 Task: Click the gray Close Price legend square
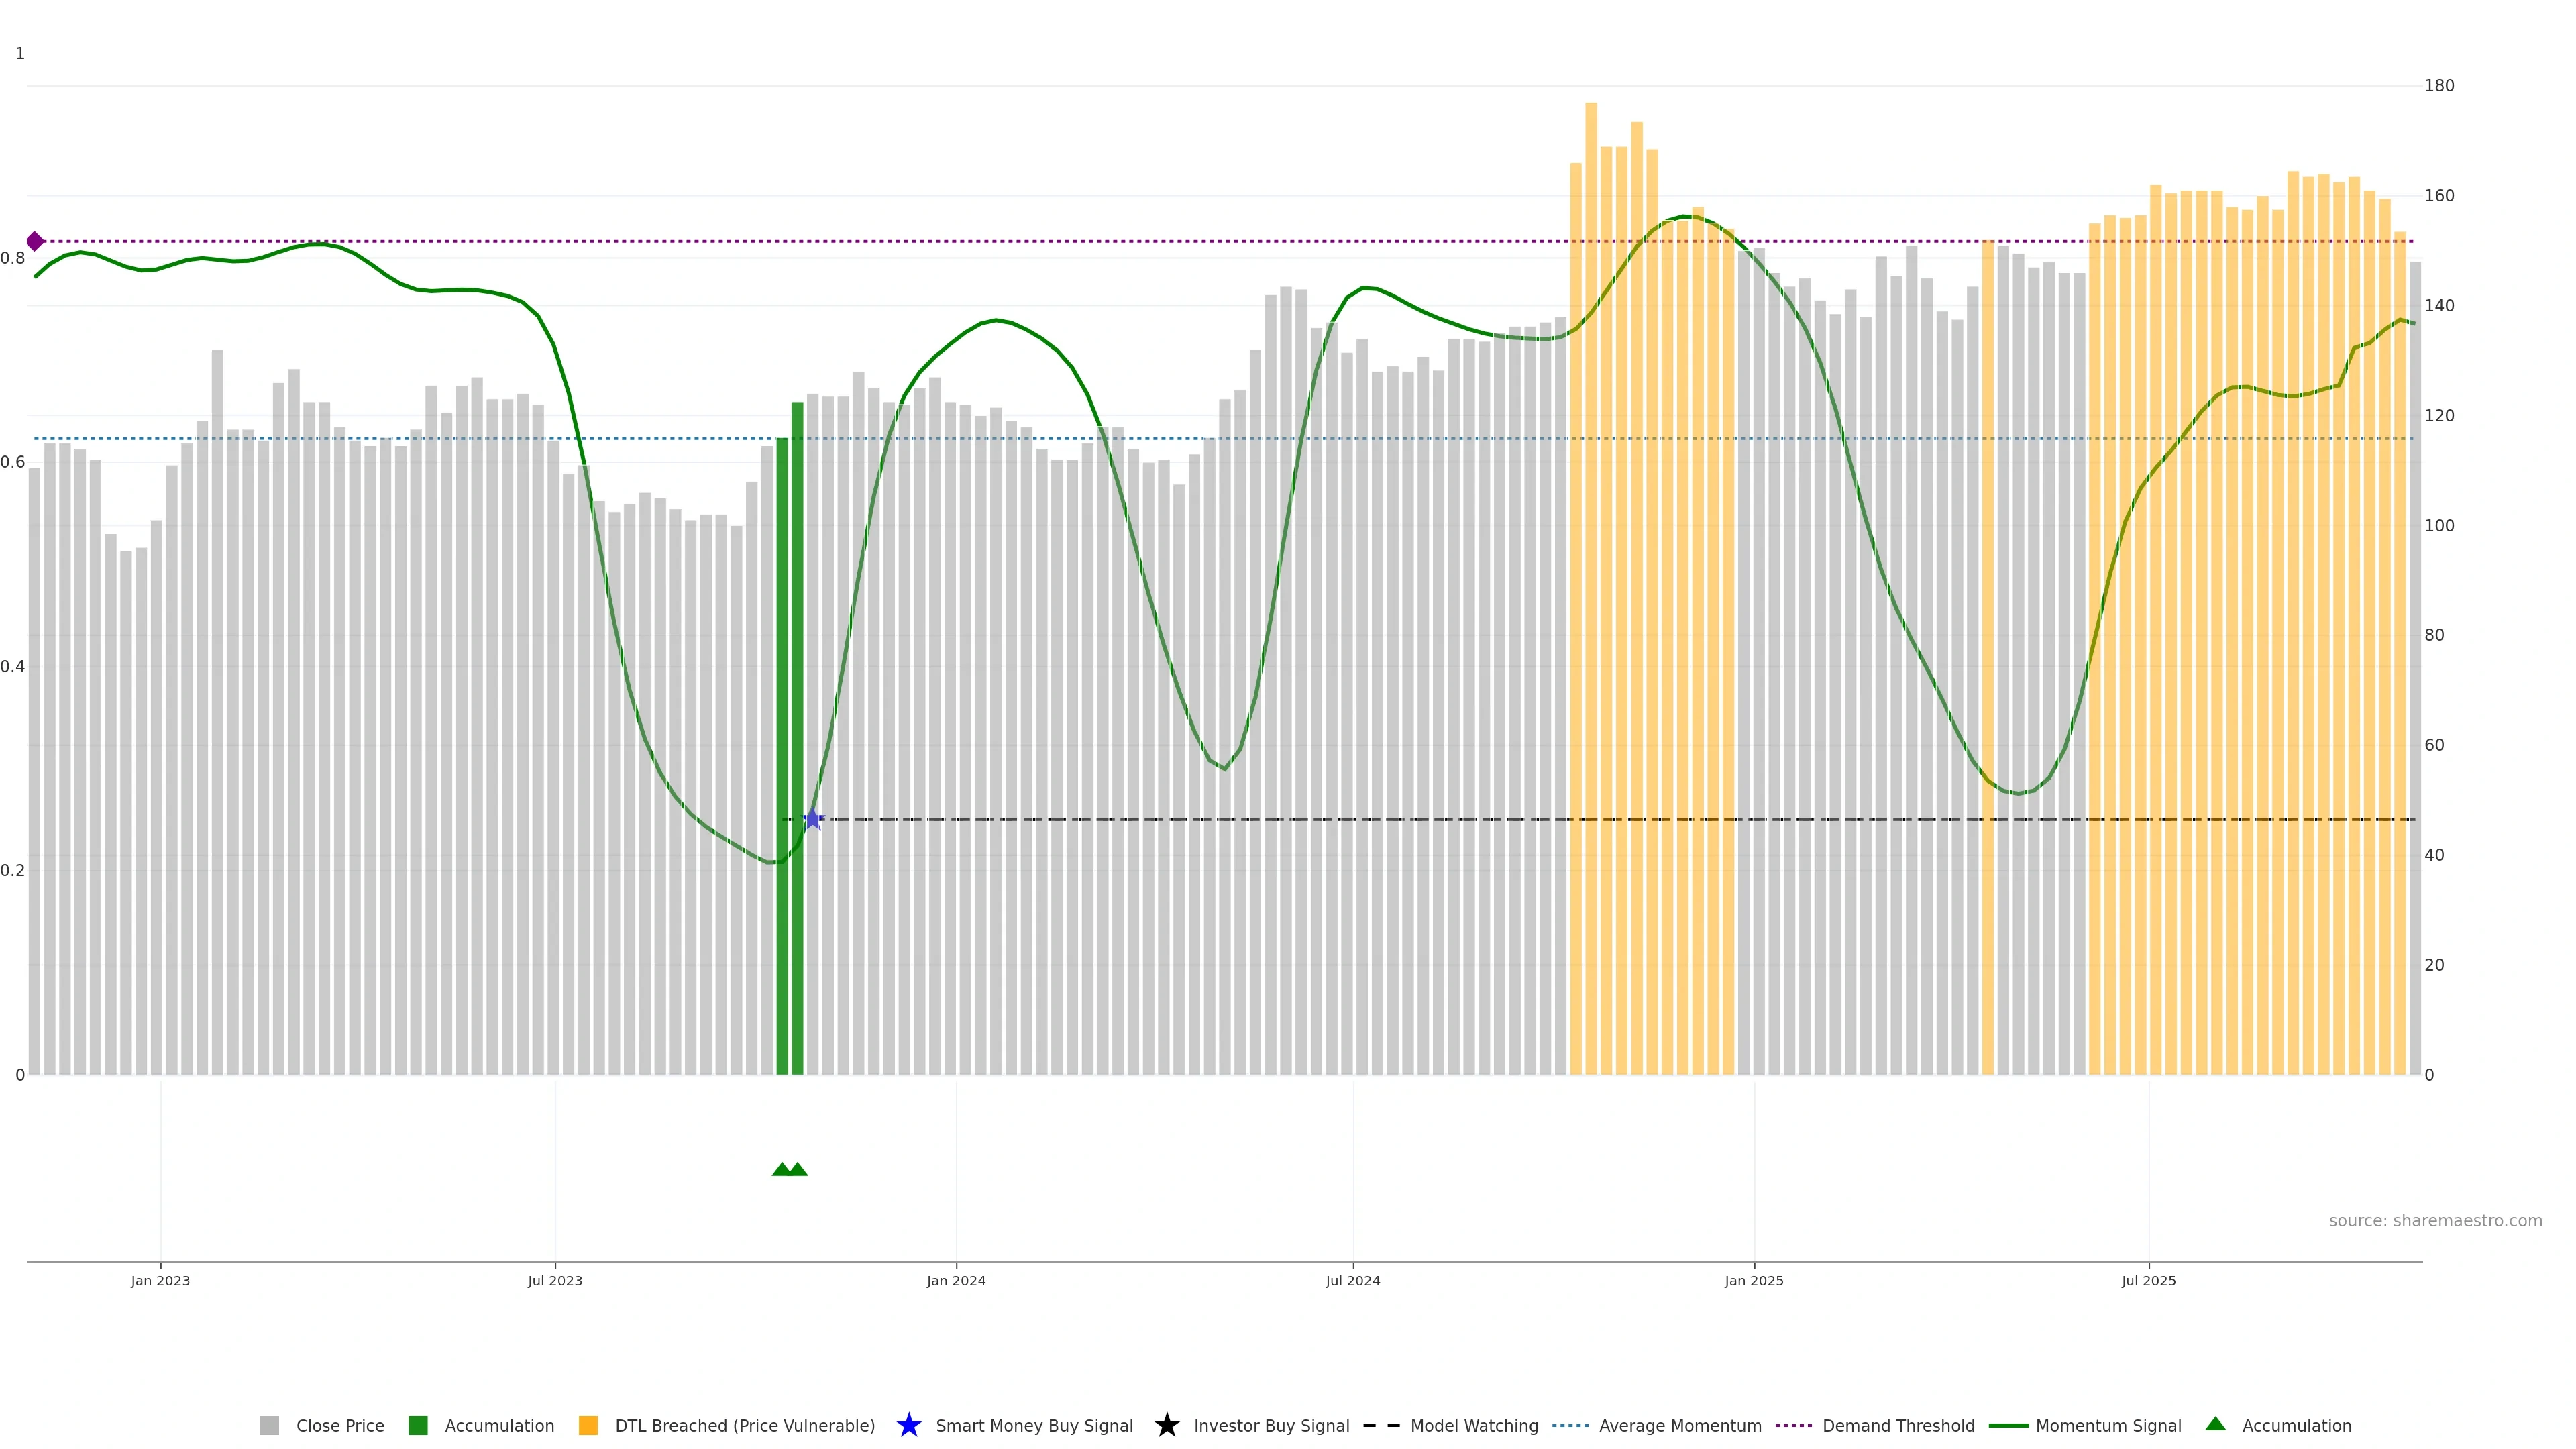269,1425
